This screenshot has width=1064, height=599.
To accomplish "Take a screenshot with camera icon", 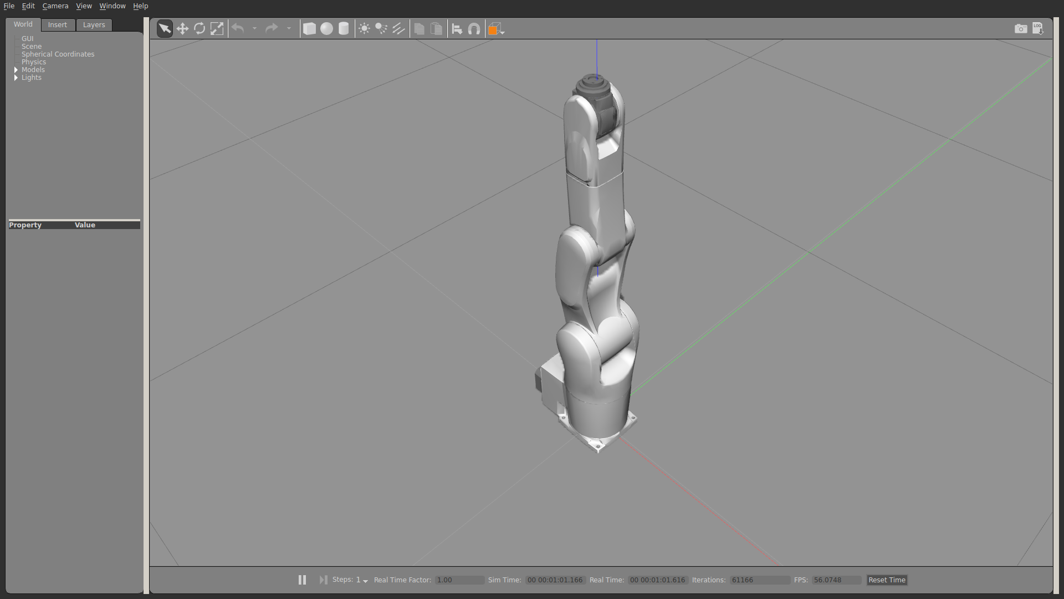I will [x=1021, y=29].
